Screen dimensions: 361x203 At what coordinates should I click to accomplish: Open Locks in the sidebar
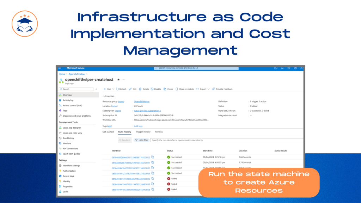point(66,192)
